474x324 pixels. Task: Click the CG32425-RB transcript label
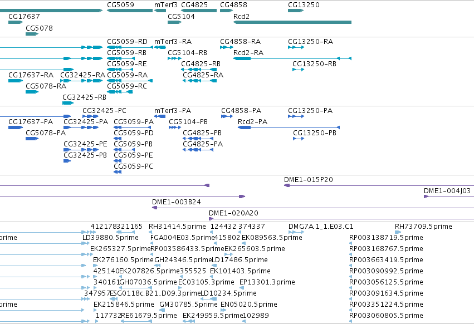(84, 97)
